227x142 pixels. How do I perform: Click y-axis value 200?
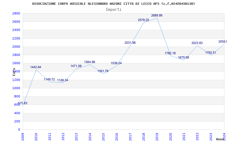point(17,121)
